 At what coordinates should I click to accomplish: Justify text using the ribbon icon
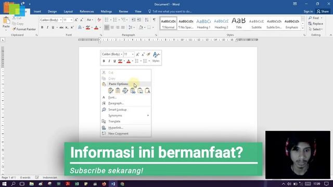click(x=123, y=28)
